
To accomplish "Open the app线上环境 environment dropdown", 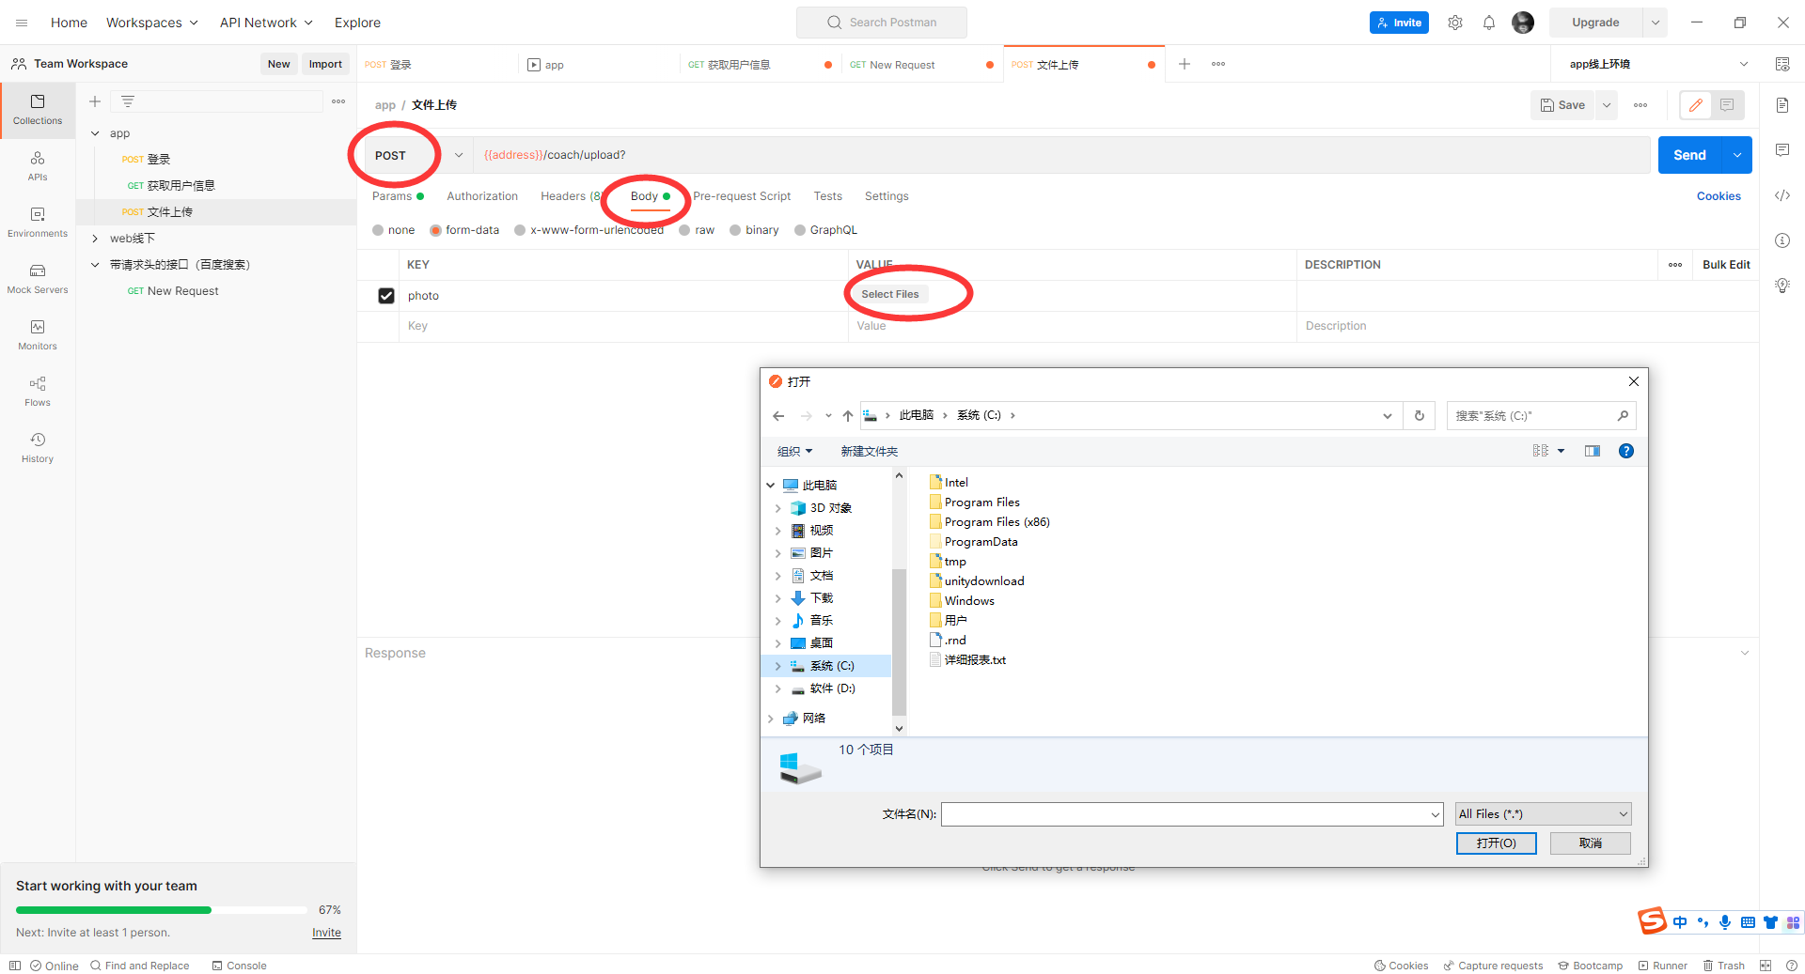I will [x=1658, y=64].
